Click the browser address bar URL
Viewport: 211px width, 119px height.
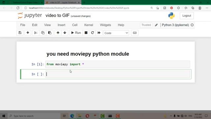coord(79,8)
